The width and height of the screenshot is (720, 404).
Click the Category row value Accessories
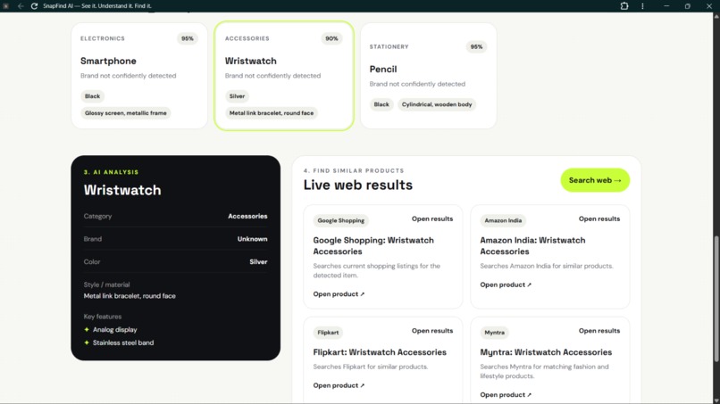(247, 216)
